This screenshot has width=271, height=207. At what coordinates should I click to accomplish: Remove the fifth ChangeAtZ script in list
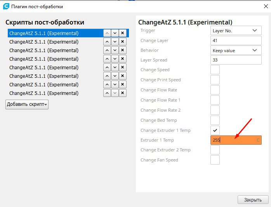click(x=123, y=67)
